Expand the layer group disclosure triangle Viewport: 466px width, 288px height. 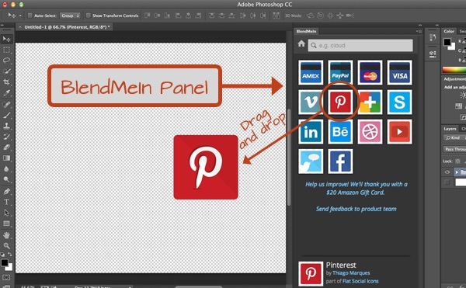point(457,172)
